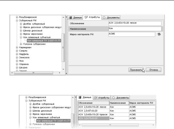Image resolution: width=174 pixels, height=129 pixels.
Task: Expand Фреза червячная in the upper tree
Action: tap(21, 34)
